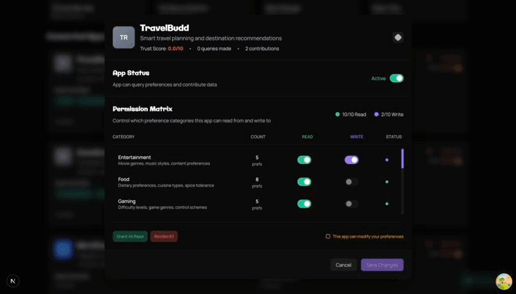Turn off Read permission for Gaming
516x294 pixels.
[x=304, y=204]
